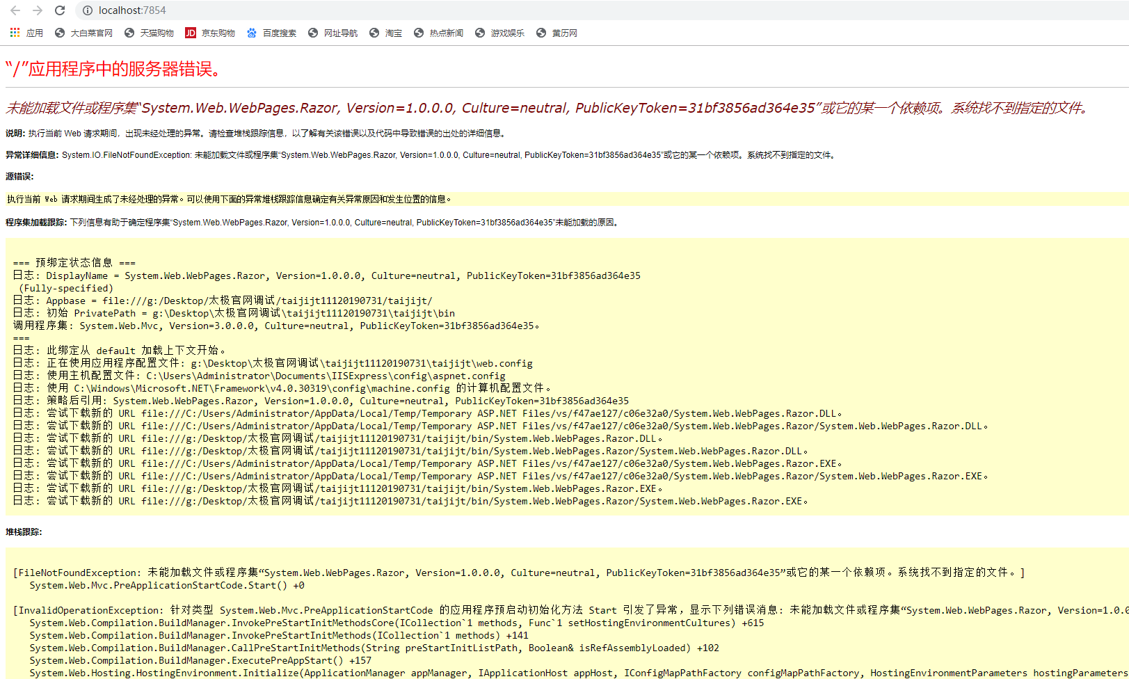This screenshot has width=1129, height=679.
Task: Open the 游戏娱乐 bookmark
Action: [x=499, y=33]
